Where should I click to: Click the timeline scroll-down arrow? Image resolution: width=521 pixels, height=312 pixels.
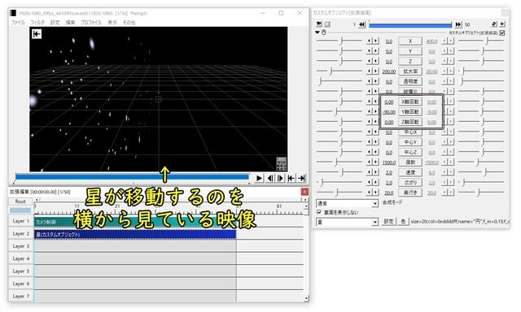[306, 298]
